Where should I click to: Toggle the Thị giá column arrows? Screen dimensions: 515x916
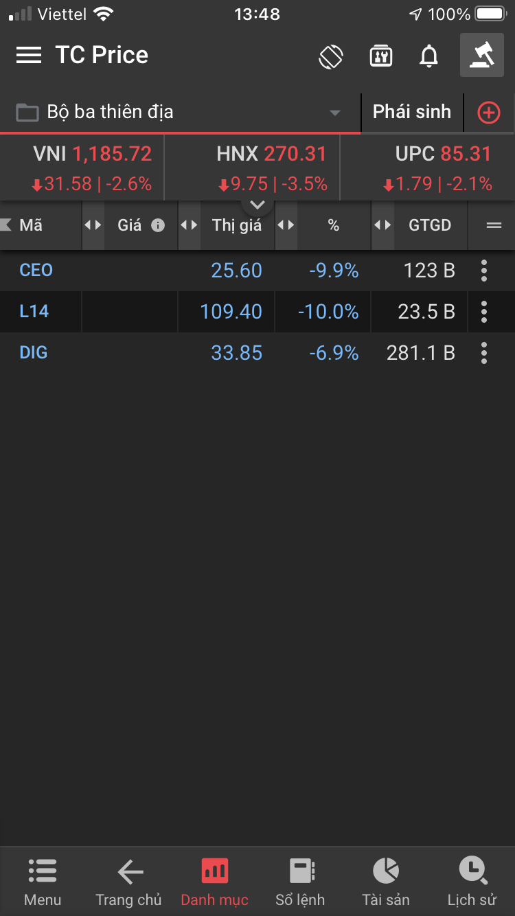[190, 225]
